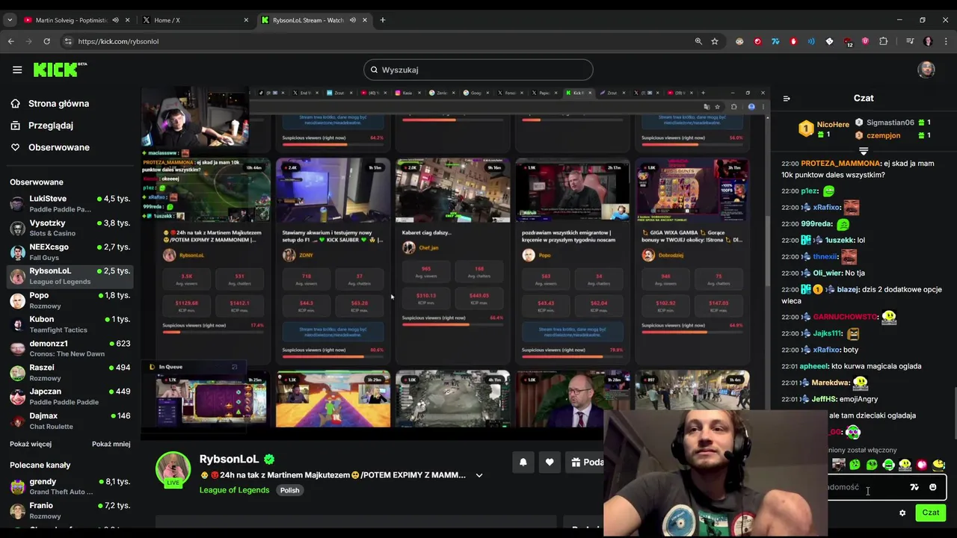Open Kubon channel in the sidebar
Screen dimensions: 957x538
point(70,324)
